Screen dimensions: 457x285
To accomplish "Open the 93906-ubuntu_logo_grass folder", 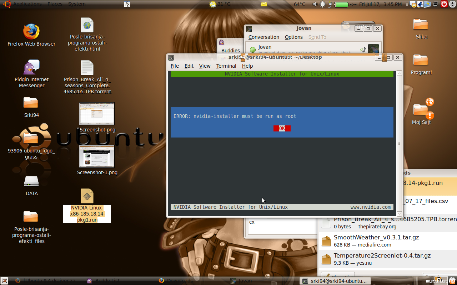I will tap(31, 138).
